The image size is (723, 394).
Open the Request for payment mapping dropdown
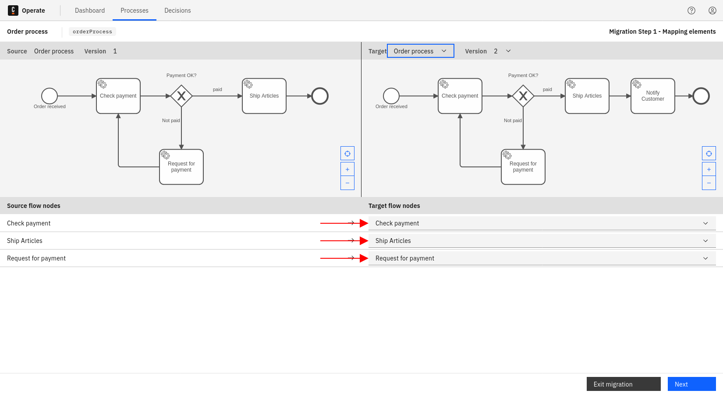tap(705, 258)
